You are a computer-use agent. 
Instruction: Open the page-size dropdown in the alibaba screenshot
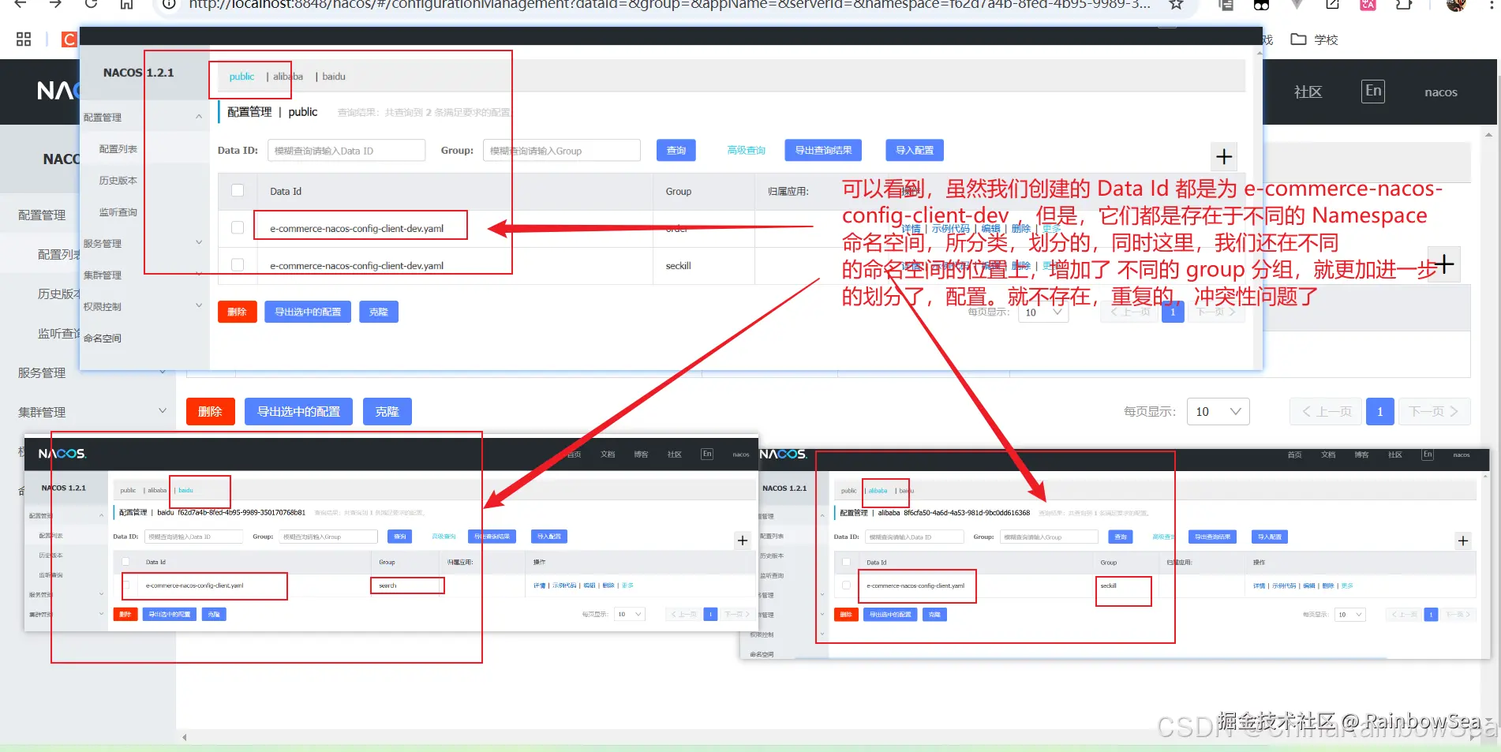pos(1351,615)
